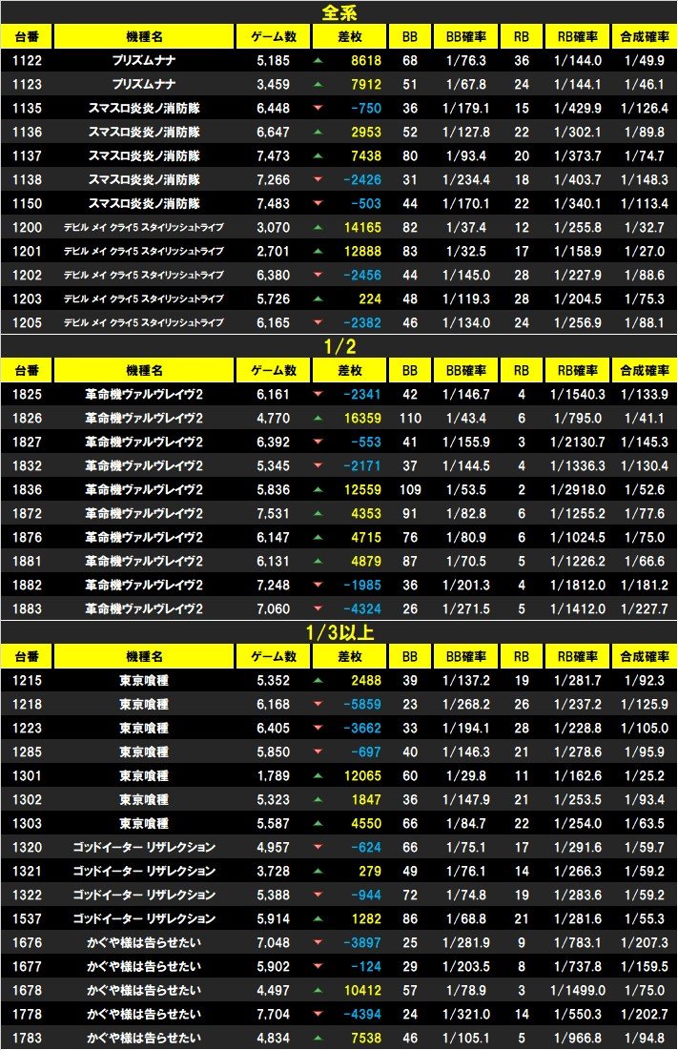
Task: Click the green up arrow in row 1301
Action: click(x=318, y=776)
